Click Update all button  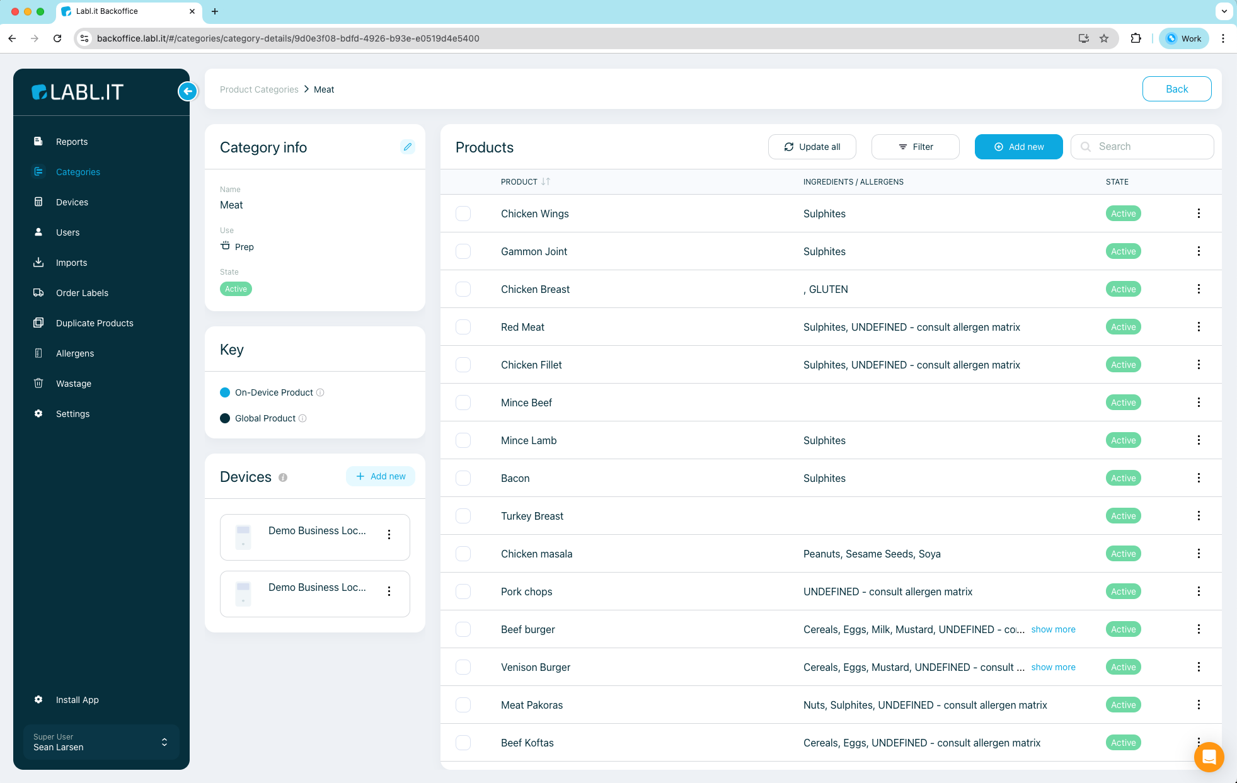812,147
